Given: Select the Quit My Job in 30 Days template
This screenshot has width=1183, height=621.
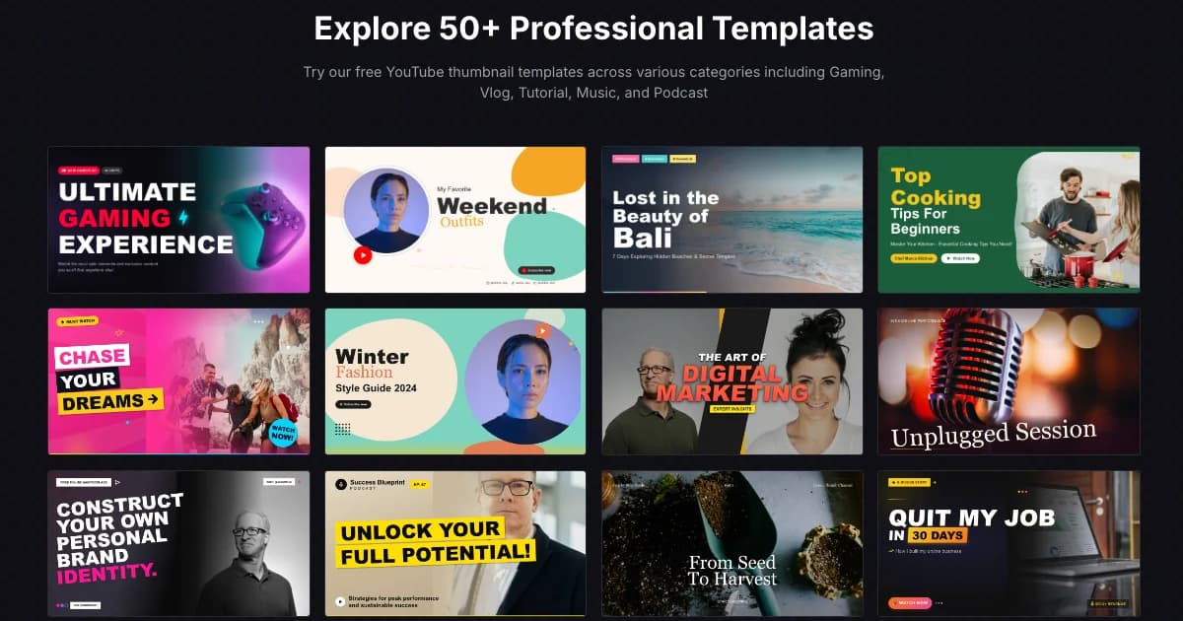Looking at the screenshot, I should [1009, 543].
